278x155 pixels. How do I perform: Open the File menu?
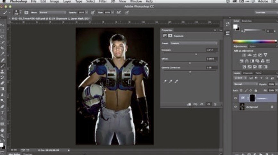click(34, 1)
